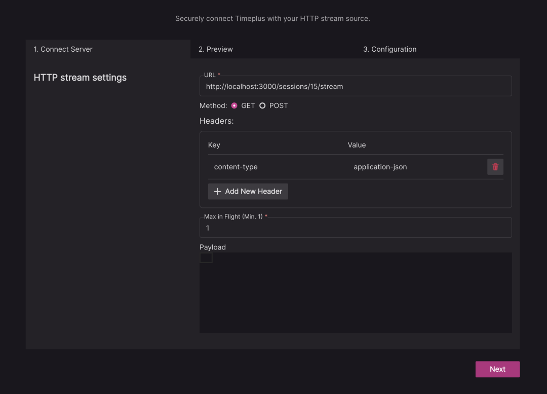Click the Value column header
Viewport: 547px width, 394px height.
click(357, 145)
